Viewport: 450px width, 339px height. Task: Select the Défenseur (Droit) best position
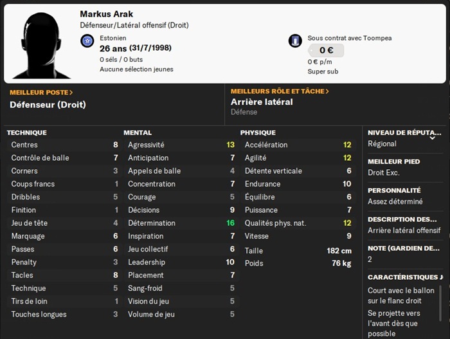(48, 104)
